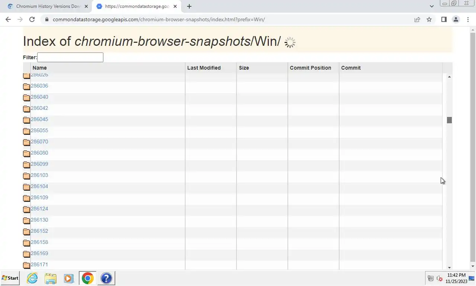This screenshot has height=286, width=476.
Task: Click the page's outer vertical scrollbar
Action: coord(473,147)
